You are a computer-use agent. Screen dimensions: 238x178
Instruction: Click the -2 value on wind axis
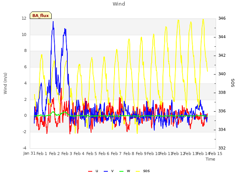coord(25,132)
